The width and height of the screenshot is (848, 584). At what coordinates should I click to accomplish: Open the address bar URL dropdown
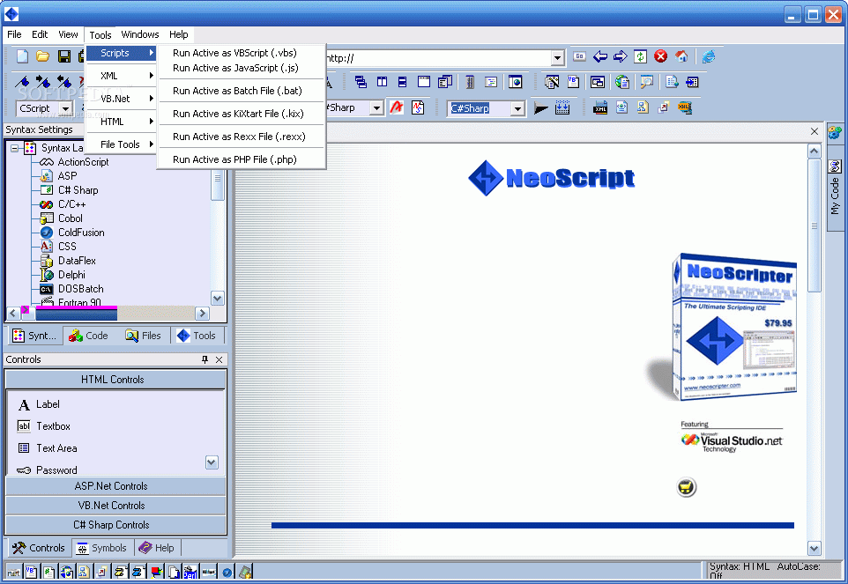558,58
